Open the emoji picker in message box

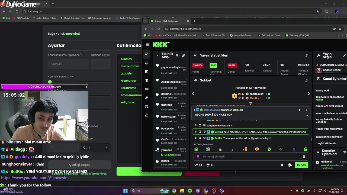pyautogui.click(x=304, y=157)
